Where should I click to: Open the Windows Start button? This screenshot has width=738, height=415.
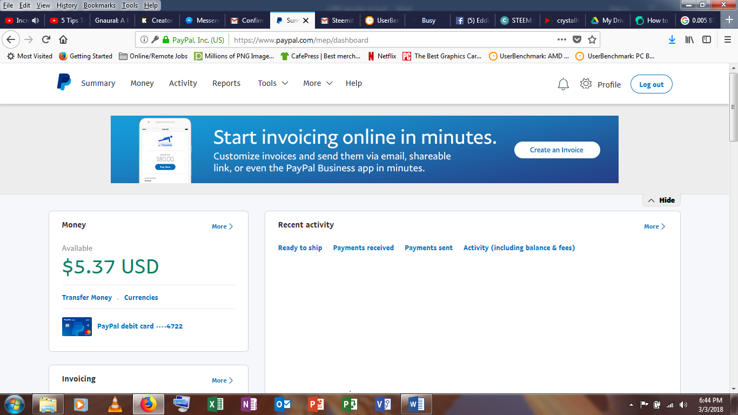[x=14, y=404]
